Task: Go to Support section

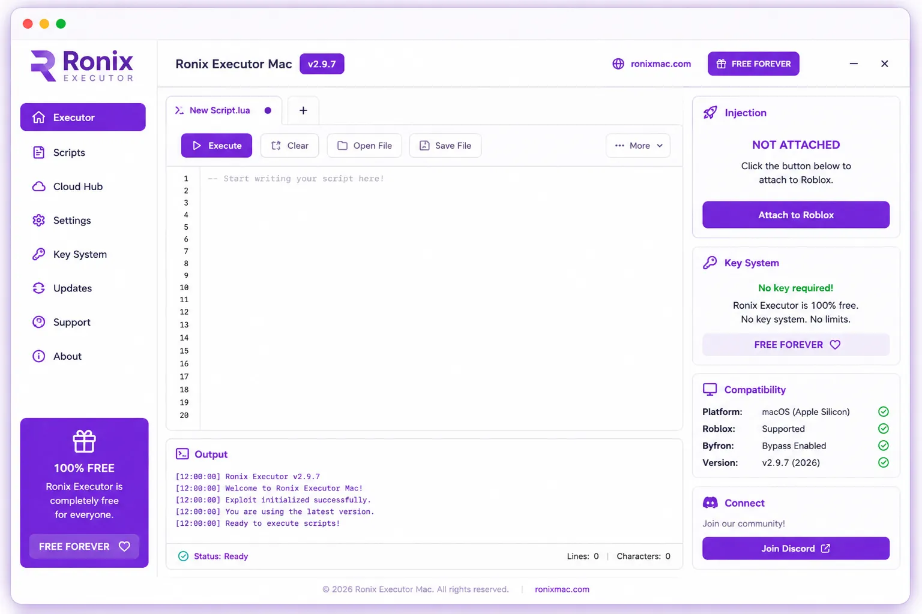Action: pos(83,322)
